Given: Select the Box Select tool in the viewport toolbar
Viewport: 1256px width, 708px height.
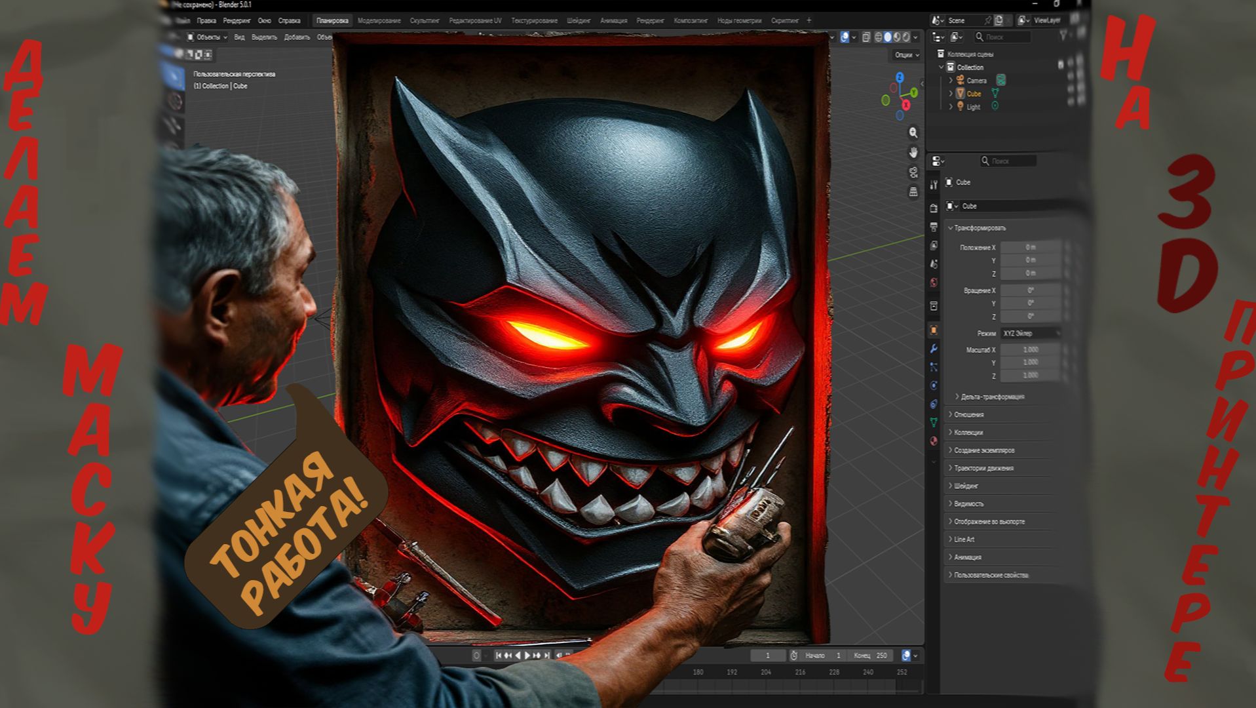Looking at the screenshot, I should [x=174, y=77].
